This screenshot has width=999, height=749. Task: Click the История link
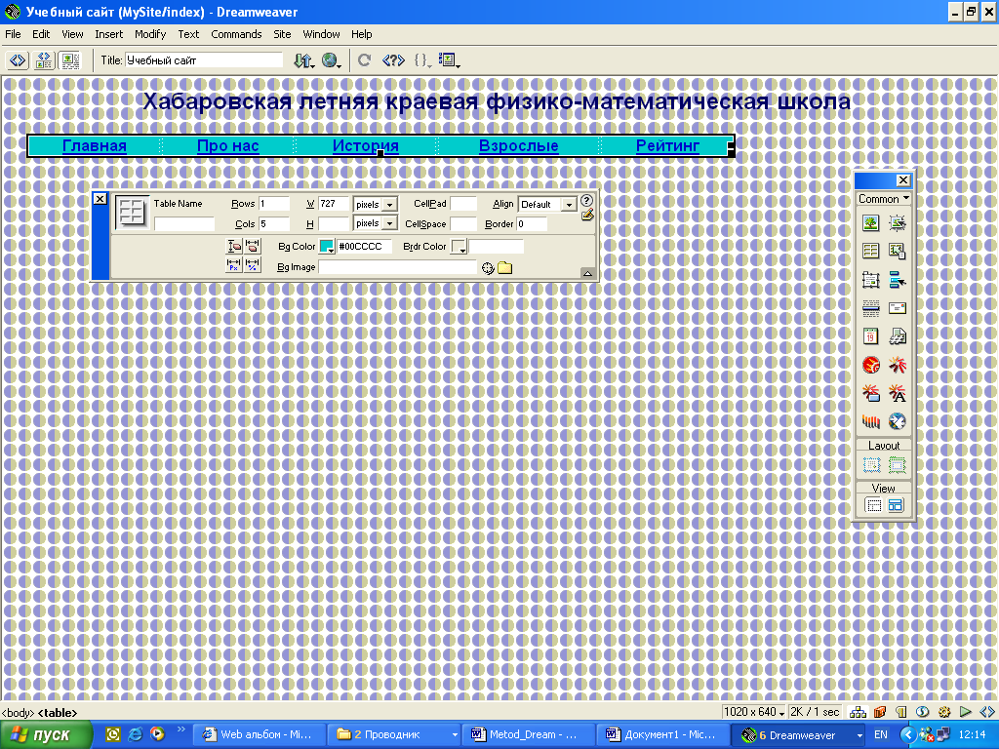(366, 146)
